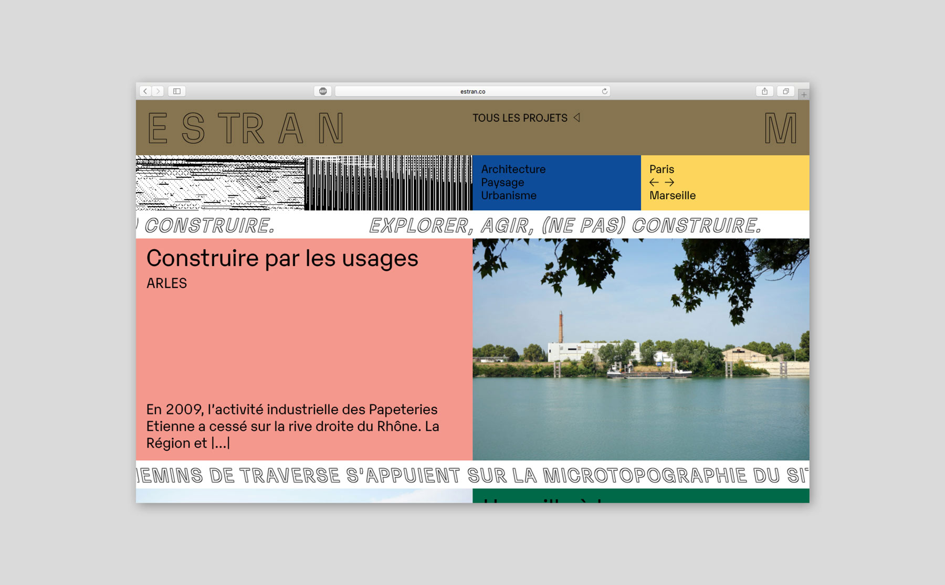Open Construire par les usages project
The image size is (945, 585).
(x=282, y=259)
